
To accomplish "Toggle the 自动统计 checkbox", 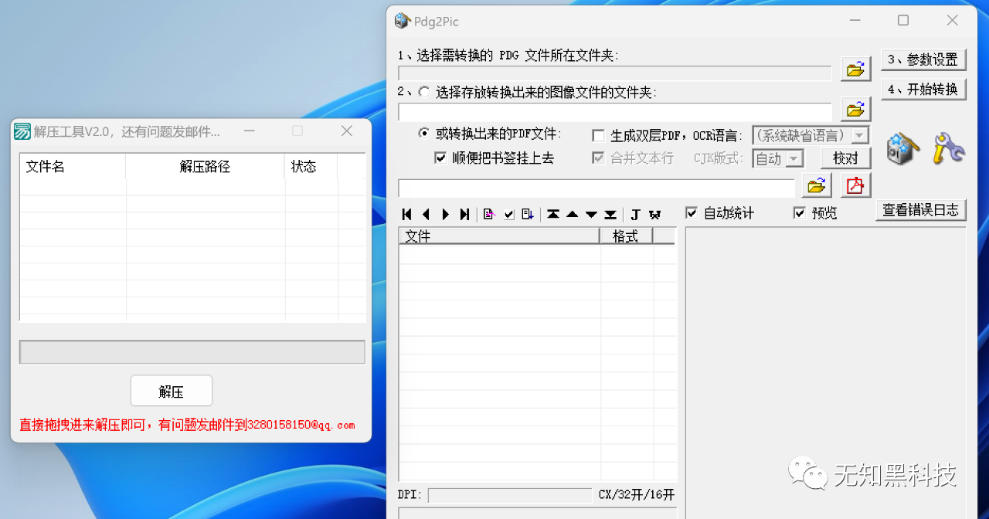I will click(x=692, y=212).
